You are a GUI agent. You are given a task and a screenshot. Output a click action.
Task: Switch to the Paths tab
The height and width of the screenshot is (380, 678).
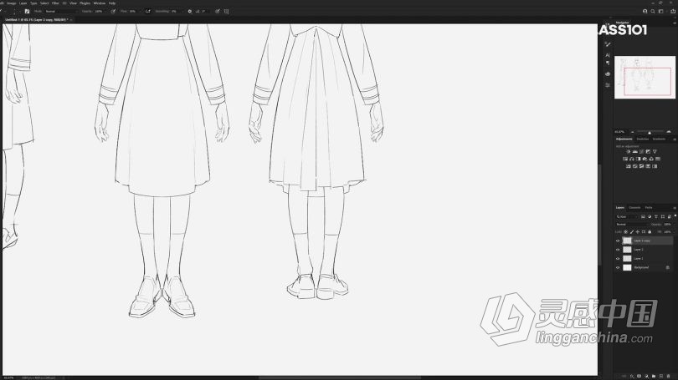(x=649, y=207)
